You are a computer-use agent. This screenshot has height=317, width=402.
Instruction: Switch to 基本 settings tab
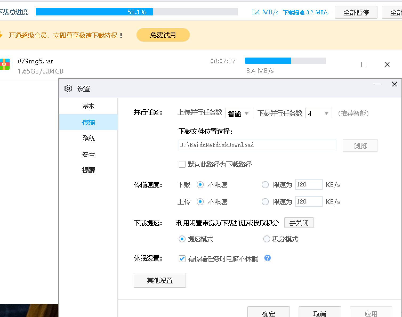coord(88,106)
